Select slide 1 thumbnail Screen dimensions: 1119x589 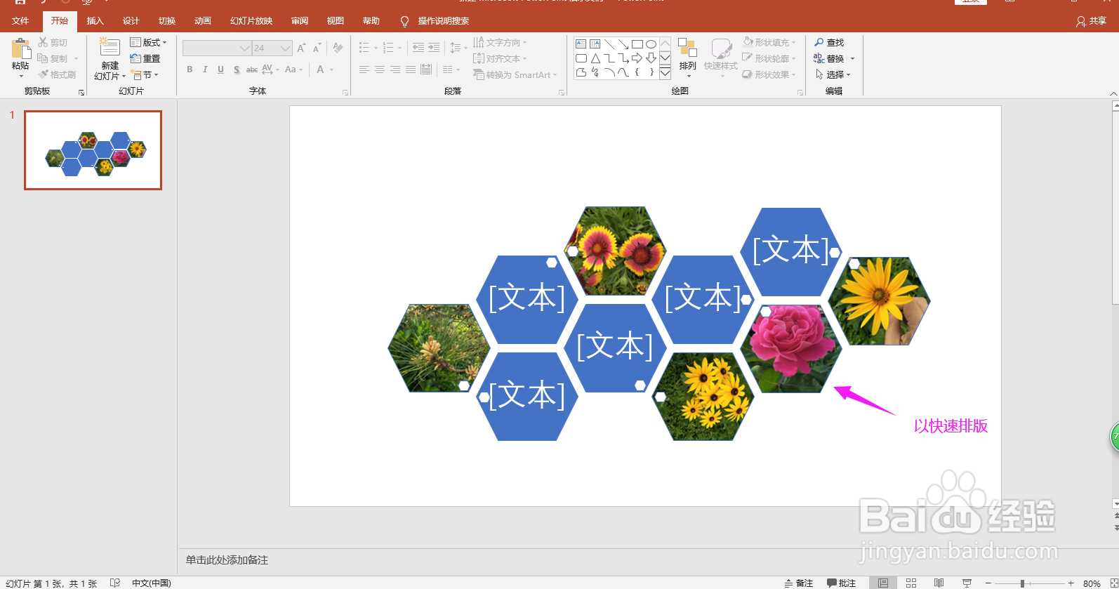coord(93,150)
